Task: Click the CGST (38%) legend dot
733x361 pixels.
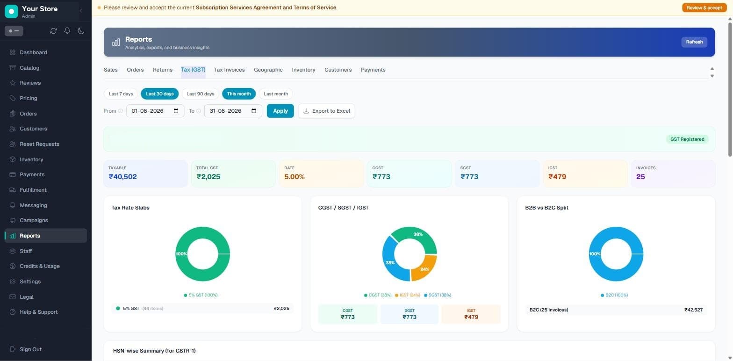Action: (366, 295)
